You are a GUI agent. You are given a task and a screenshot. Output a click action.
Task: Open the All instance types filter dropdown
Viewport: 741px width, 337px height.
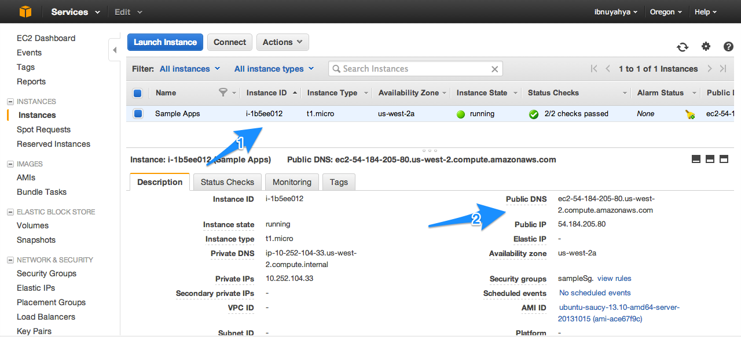point(274,69)
